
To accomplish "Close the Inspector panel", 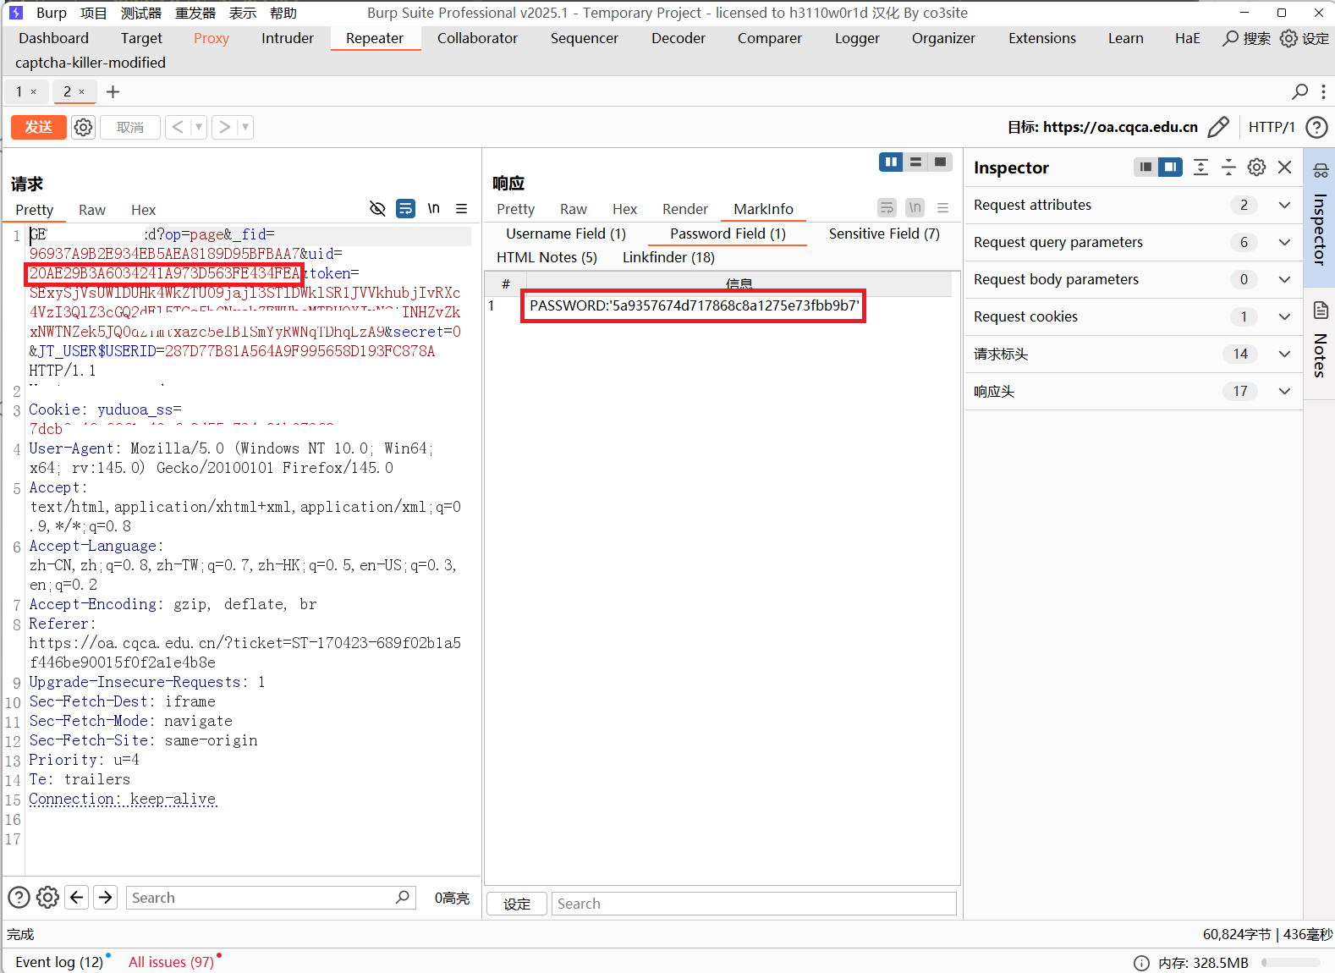I will point(1284,168).
